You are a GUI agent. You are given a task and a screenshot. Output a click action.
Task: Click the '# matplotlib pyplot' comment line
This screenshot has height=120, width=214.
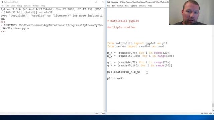point(123,21)
